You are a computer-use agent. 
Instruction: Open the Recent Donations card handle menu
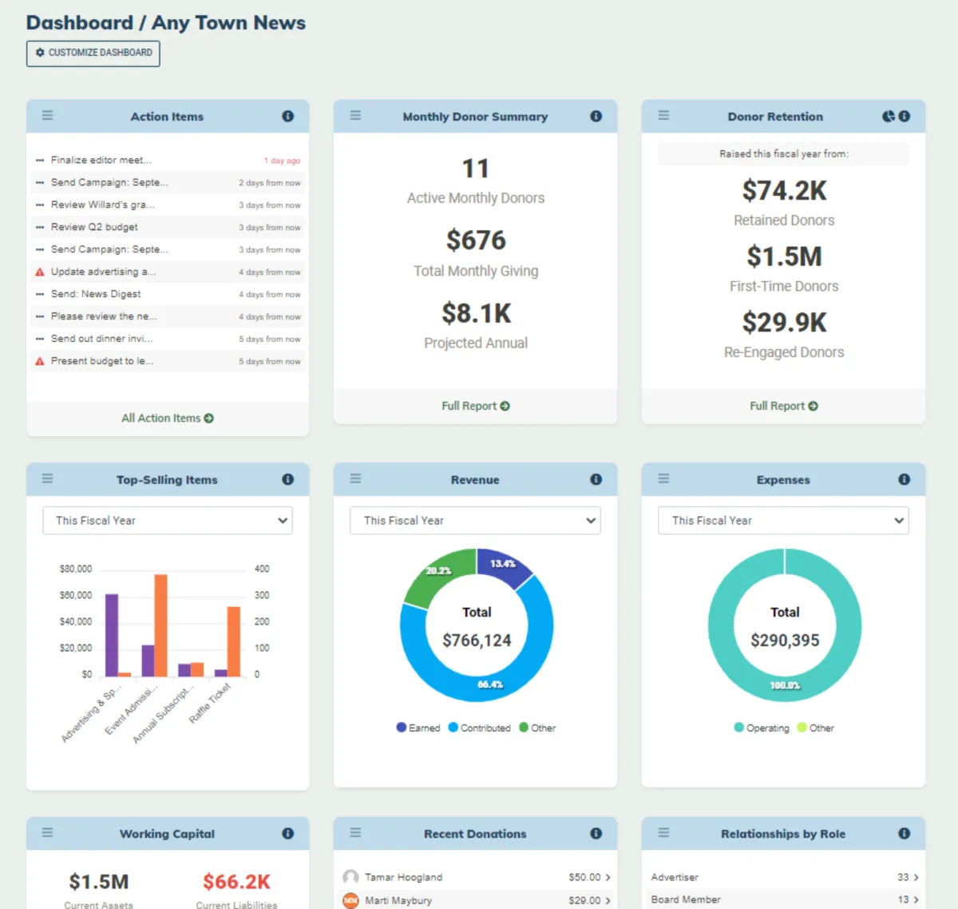[355, 833]
